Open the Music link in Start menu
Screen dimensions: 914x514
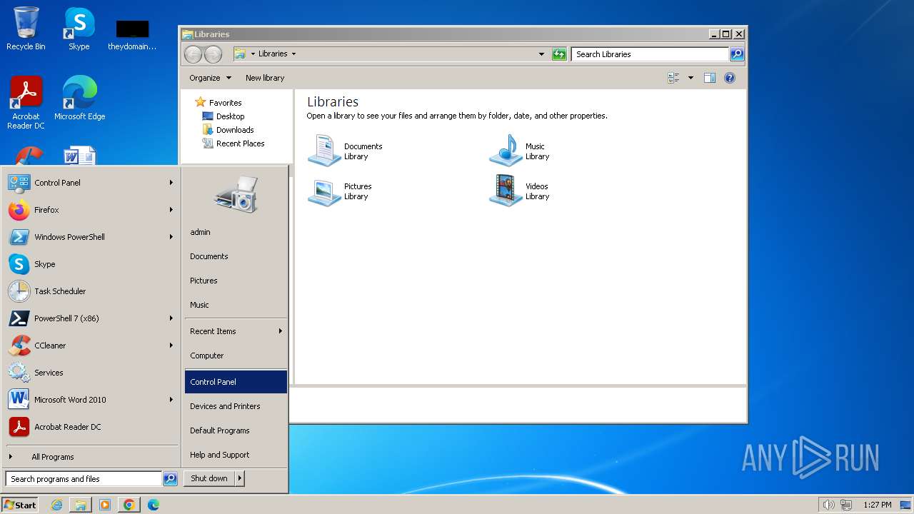tap(236, 305)
